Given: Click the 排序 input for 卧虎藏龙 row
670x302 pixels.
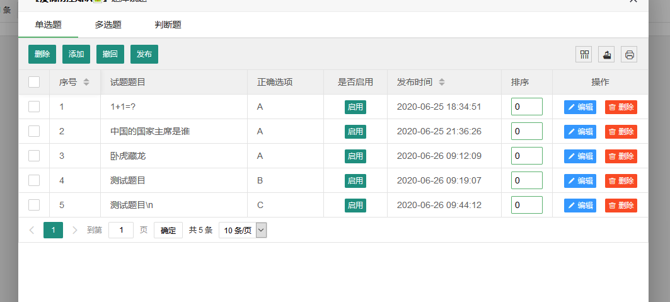Looking at the screenshot, I should click(x=527, y=156).
